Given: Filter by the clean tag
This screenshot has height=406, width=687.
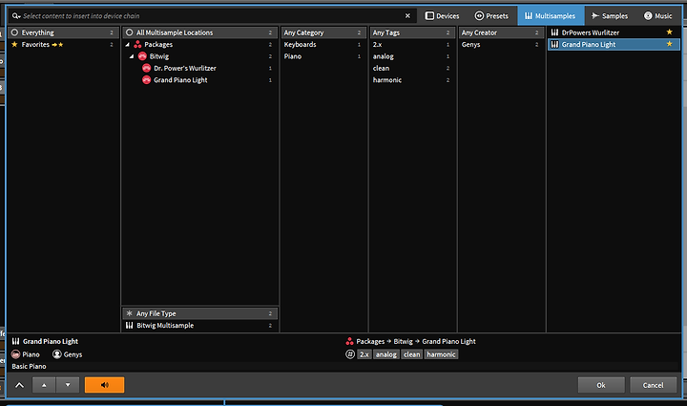Looking at the screenshot, I should pyautogui.click(x=412, y=68).
